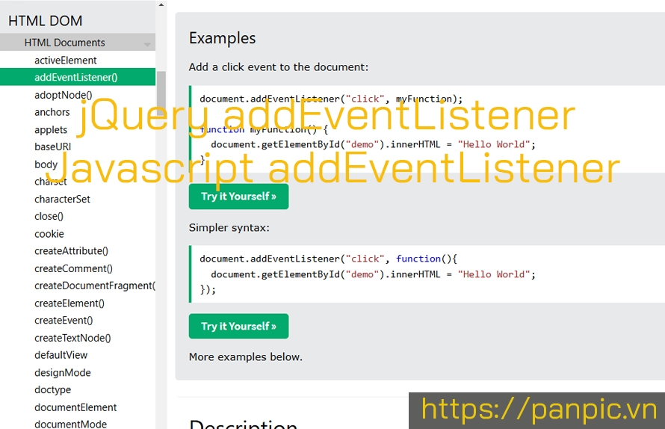
Task: Go to close() method page
Action: pyautogui.click(x=49, y=217)
